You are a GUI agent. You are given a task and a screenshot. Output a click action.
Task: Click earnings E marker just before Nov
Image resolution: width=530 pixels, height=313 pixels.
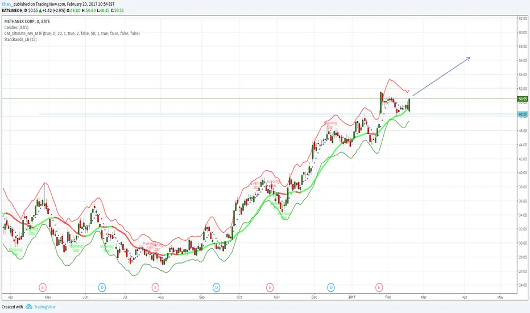270,287
